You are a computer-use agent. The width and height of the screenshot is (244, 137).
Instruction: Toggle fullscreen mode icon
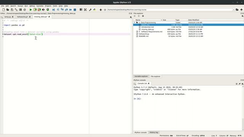pyautogui.click(x=85, y=10)
